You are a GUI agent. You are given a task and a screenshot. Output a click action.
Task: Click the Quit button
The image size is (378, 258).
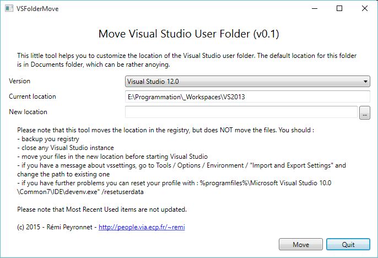coord(348,245)
